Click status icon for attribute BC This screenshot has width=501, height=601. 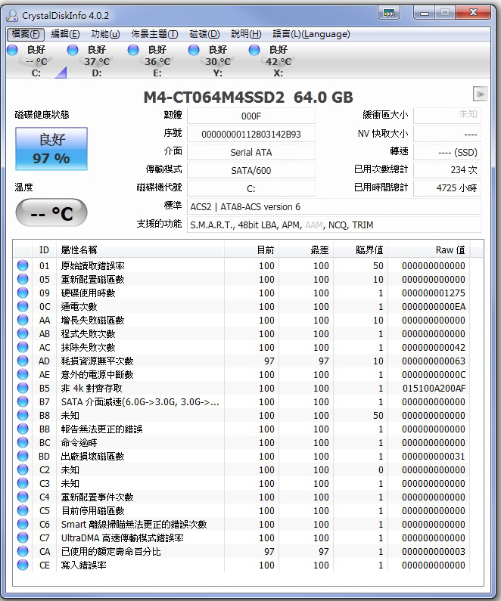[23, 442]
